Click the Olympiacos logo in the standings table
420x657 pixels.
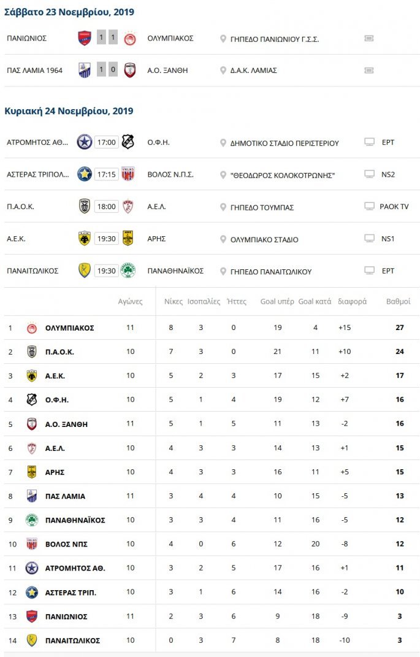tap(31, 328)
